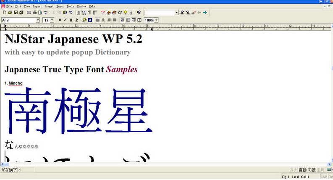Click the G search icon
Image resolution: width=333 pixels, height=180 pixels.
(x=120, y=13)
